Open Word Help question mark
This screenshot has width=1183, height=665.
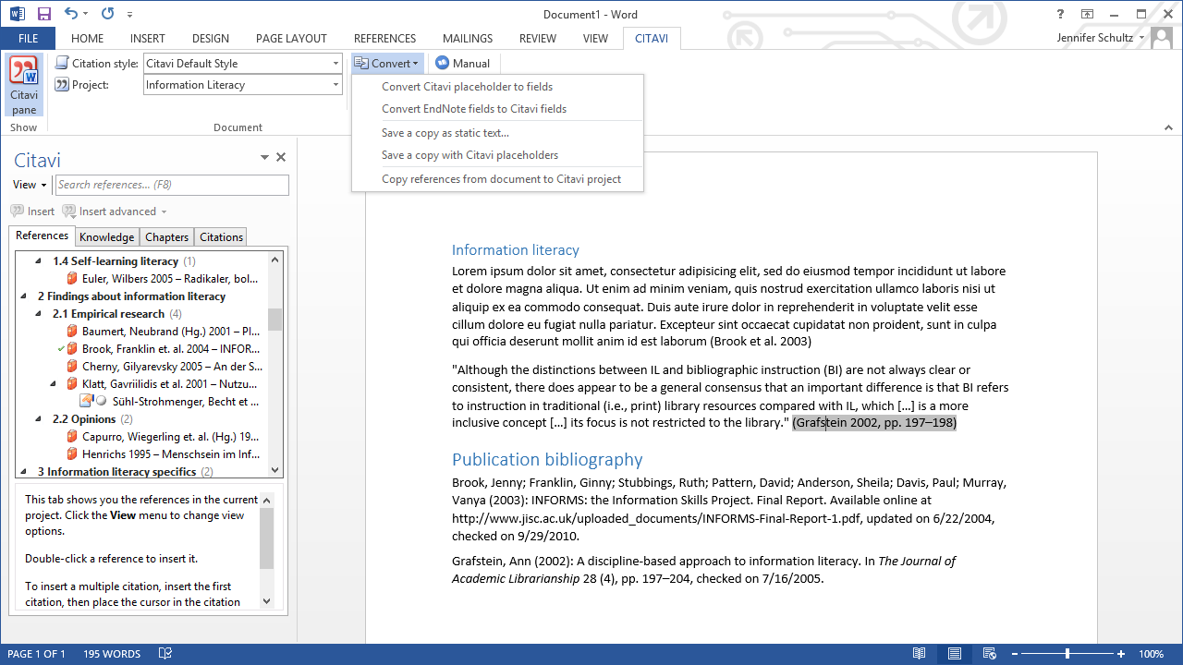click(1061, 14)
